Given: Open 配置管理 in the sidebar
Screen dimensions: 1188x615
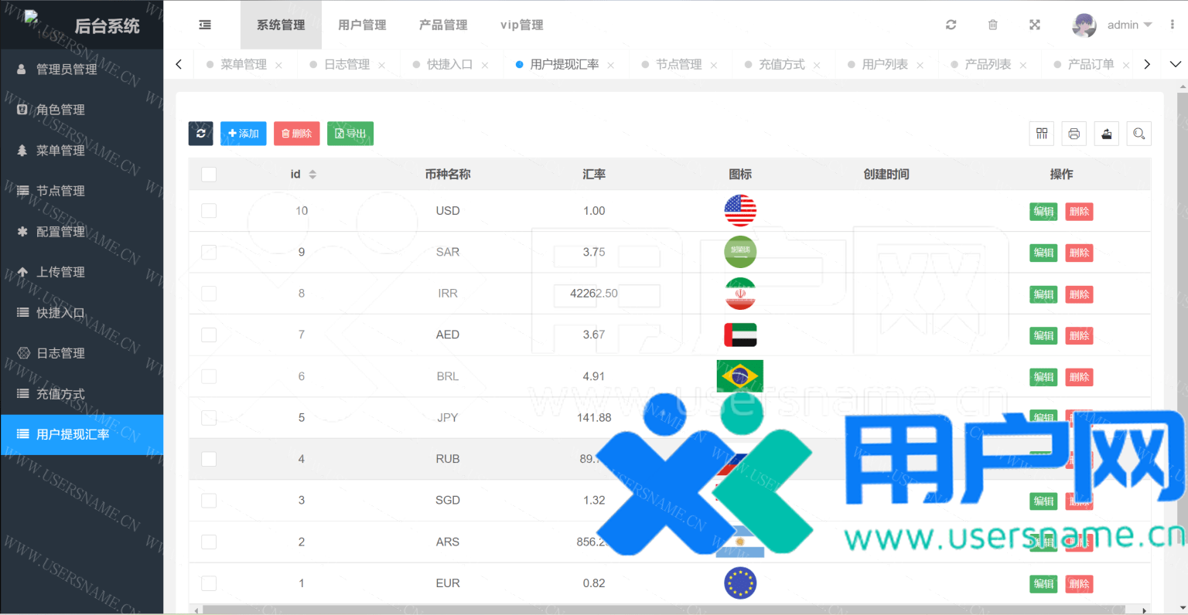Looking at the screenshot, I should point(60,232).
